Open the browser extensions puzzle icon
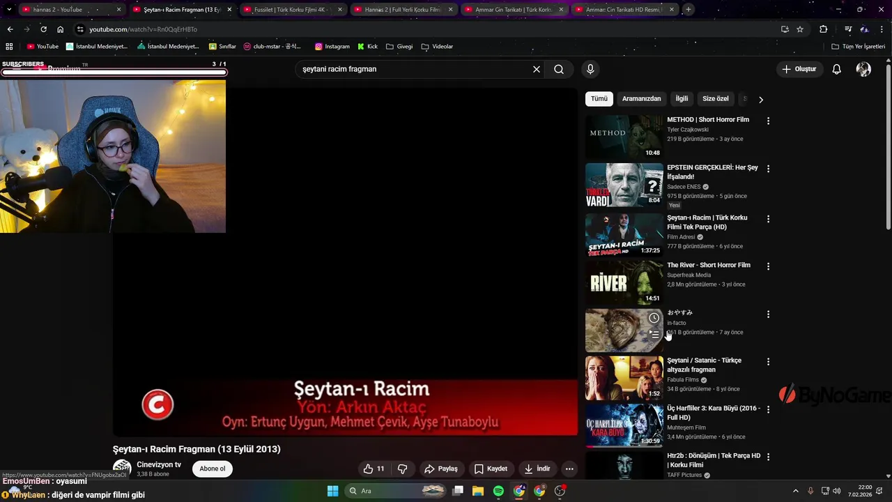892x502 pixels. point(824,29)
